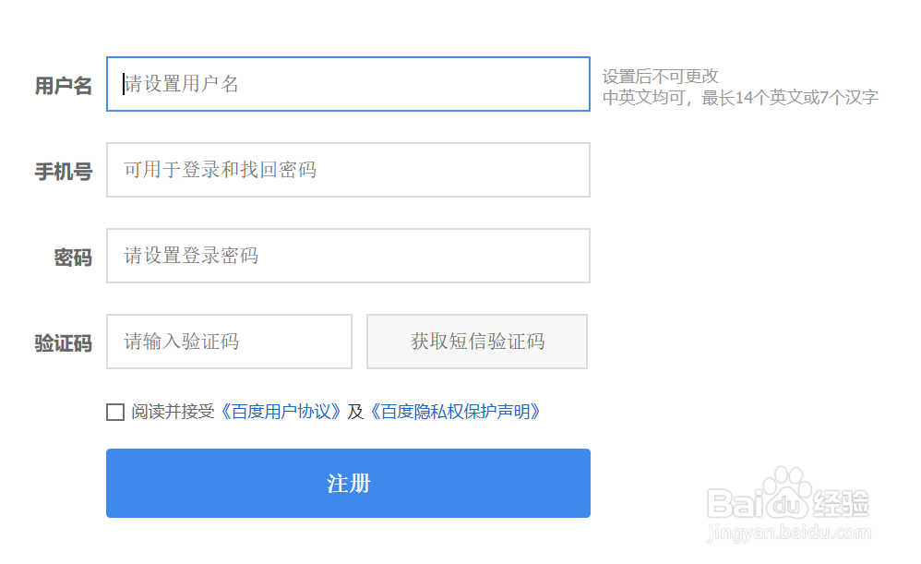Click the 手机号 field label
The height and width of the screenshot is (564, 921).
pos(64,172)
